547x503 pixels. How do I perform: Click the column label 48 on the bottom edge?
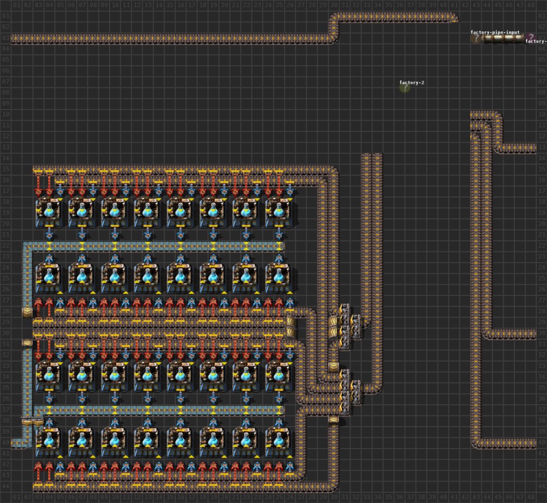click(530, 497)
